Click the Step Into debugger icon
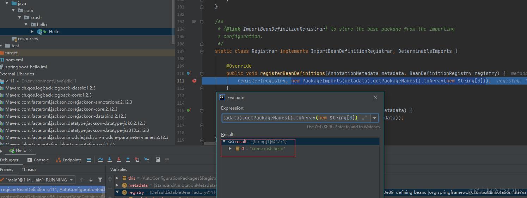Screen dimensions: 527x198 110,160
